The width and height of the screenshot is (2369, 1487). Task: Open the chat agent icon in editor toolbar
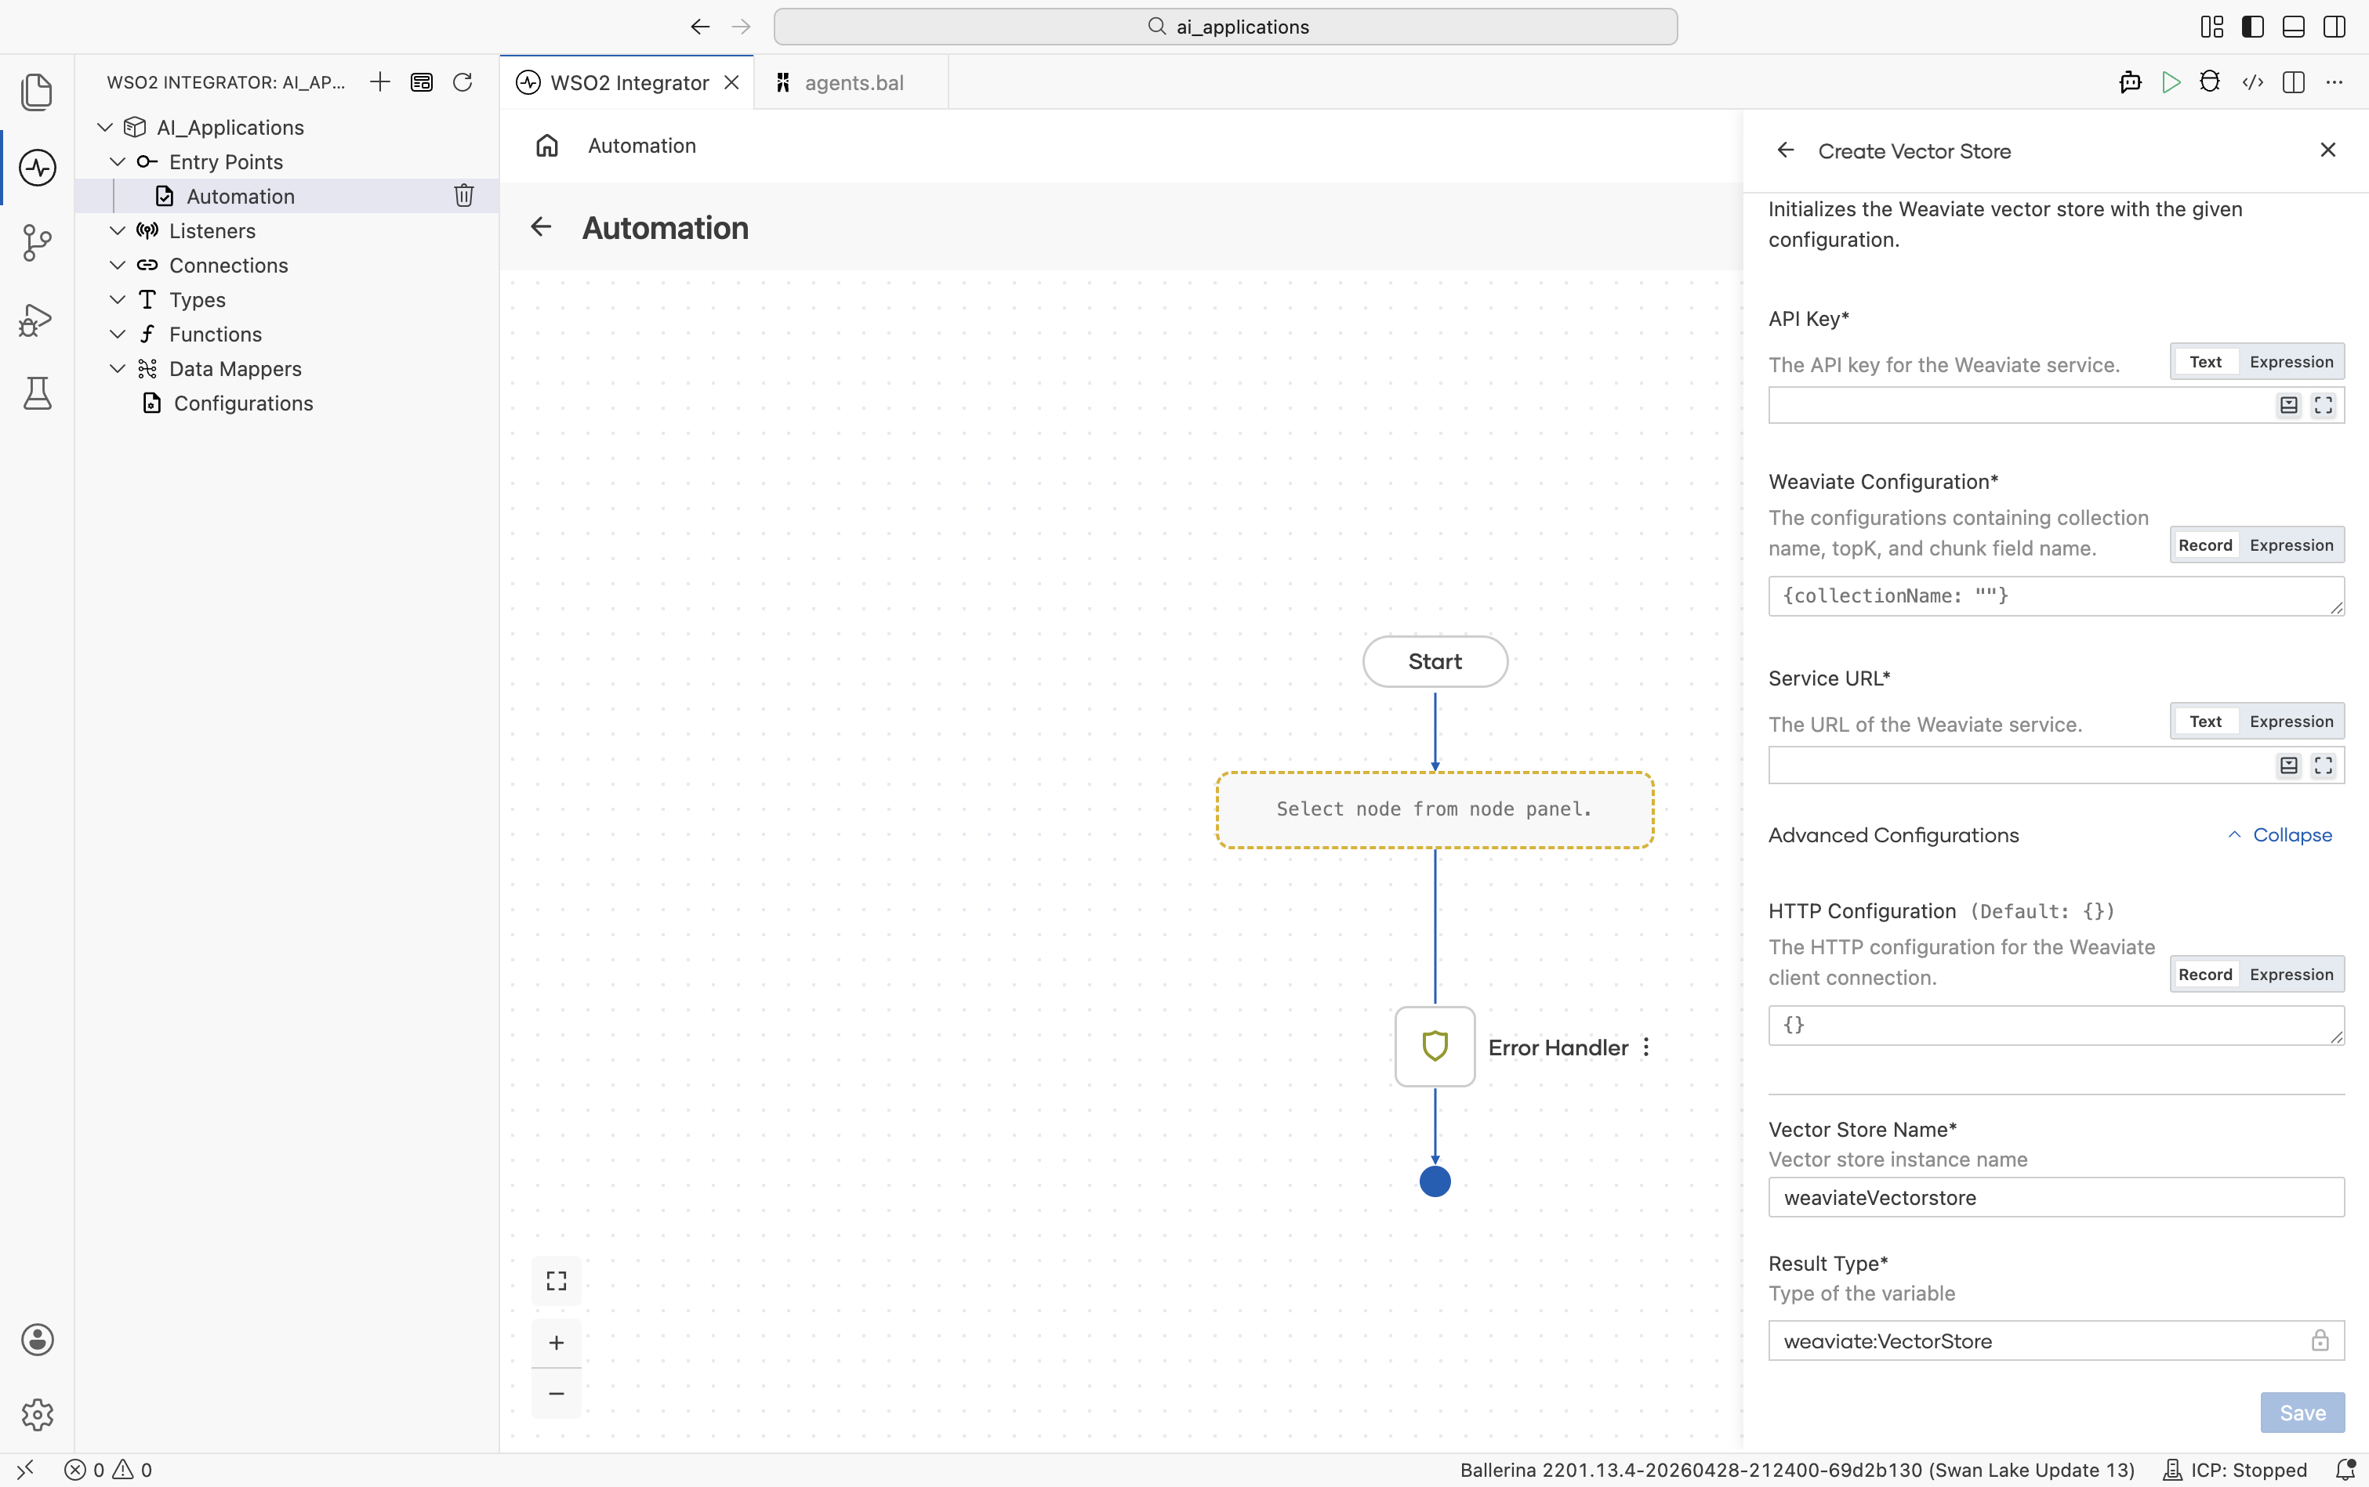point(2130,81)
